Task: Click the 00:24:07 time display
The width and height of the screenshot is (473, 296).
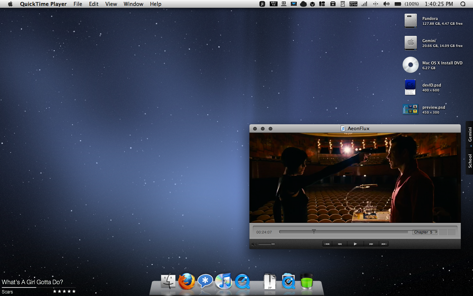Action: click(264, 232)
